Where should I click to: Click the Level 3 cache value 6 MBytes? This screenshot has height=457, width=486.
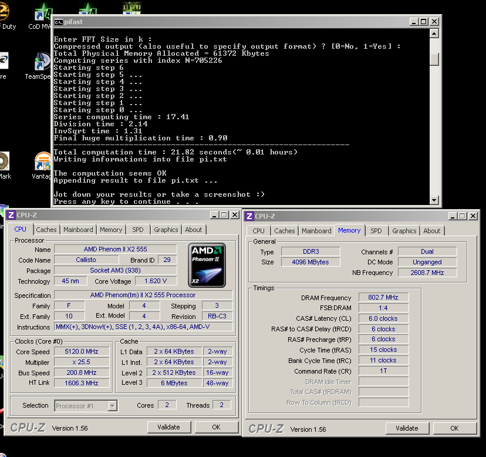tap(174, 383)
